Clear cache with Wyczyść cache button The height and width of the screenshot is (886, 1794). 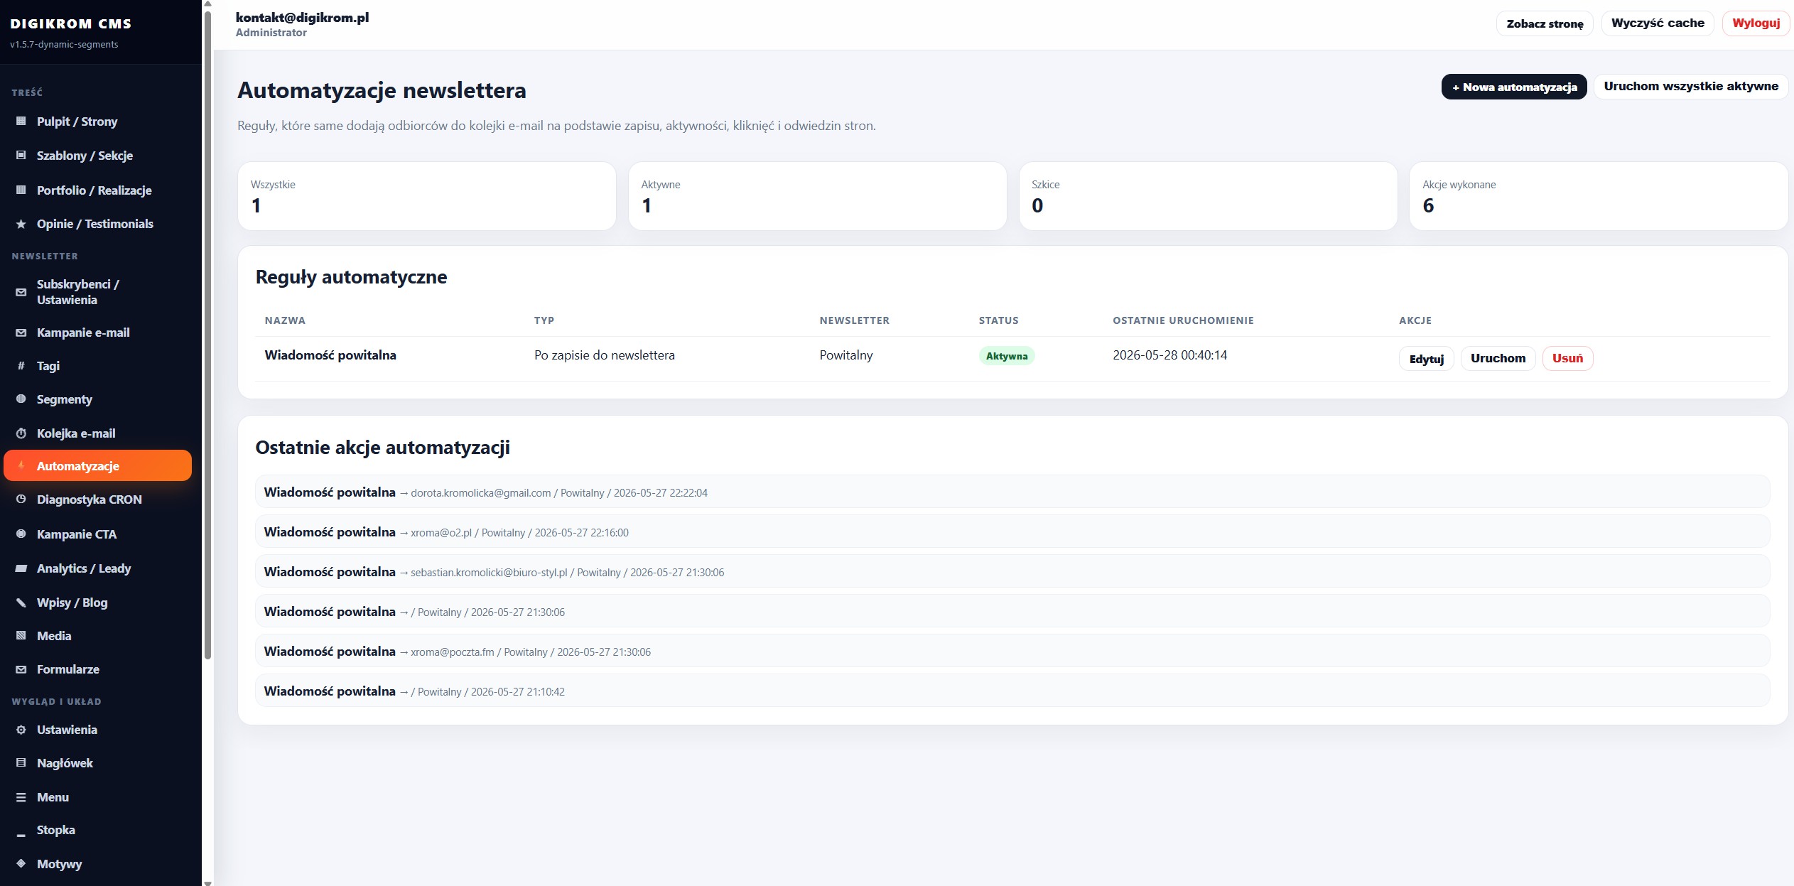pyautogui.click(x=1658, y=23)
